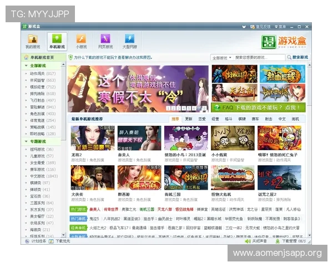The image size is (333, 267).
Task: Open the 怪物大危机 game thumbnail
Action: click(x=233, y=177)
